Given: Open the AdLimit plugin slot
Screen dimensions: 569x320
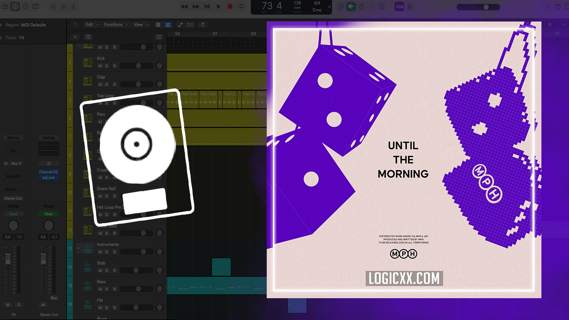Looking at the screenshot, I should tap(48, 178).
